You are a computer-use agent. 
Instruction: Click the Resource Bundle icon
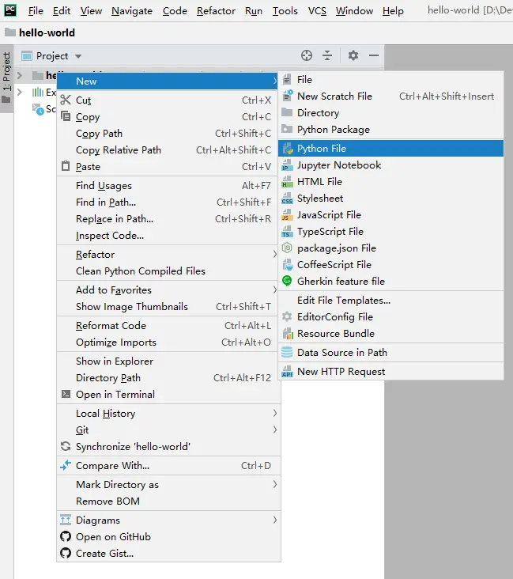[287, 333]
